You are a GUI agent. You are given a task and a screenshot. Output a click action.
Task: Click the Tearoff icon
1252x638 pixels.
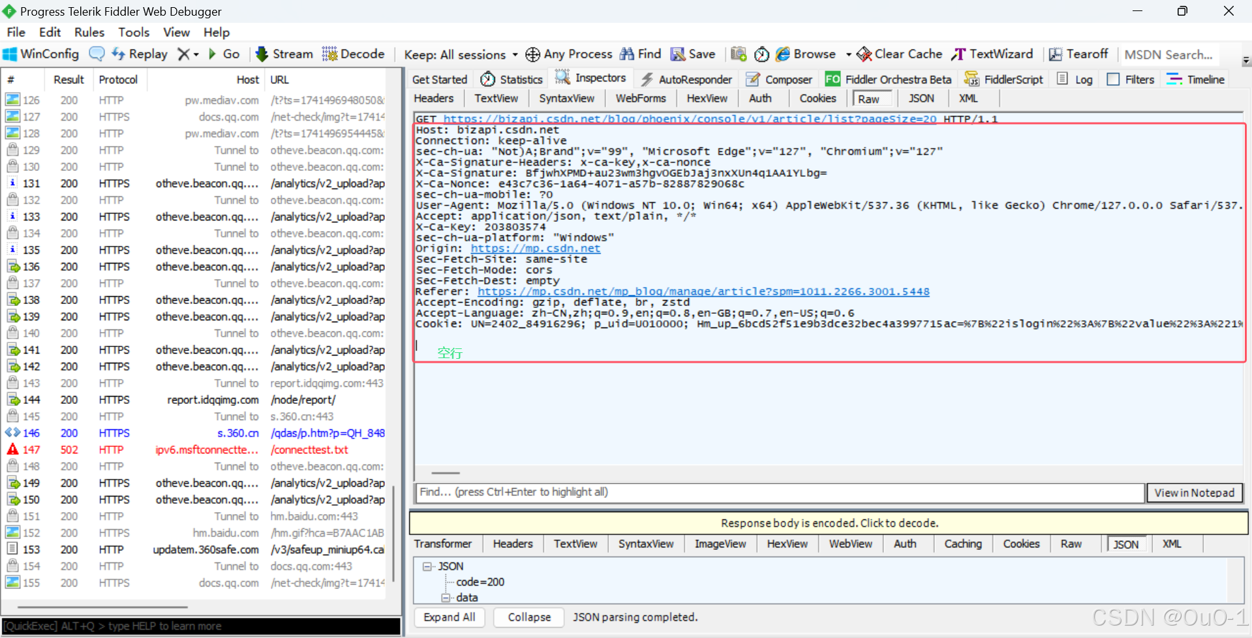click(1078, 54)
